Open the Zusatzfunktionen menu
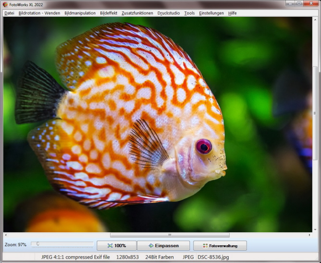 137,13
